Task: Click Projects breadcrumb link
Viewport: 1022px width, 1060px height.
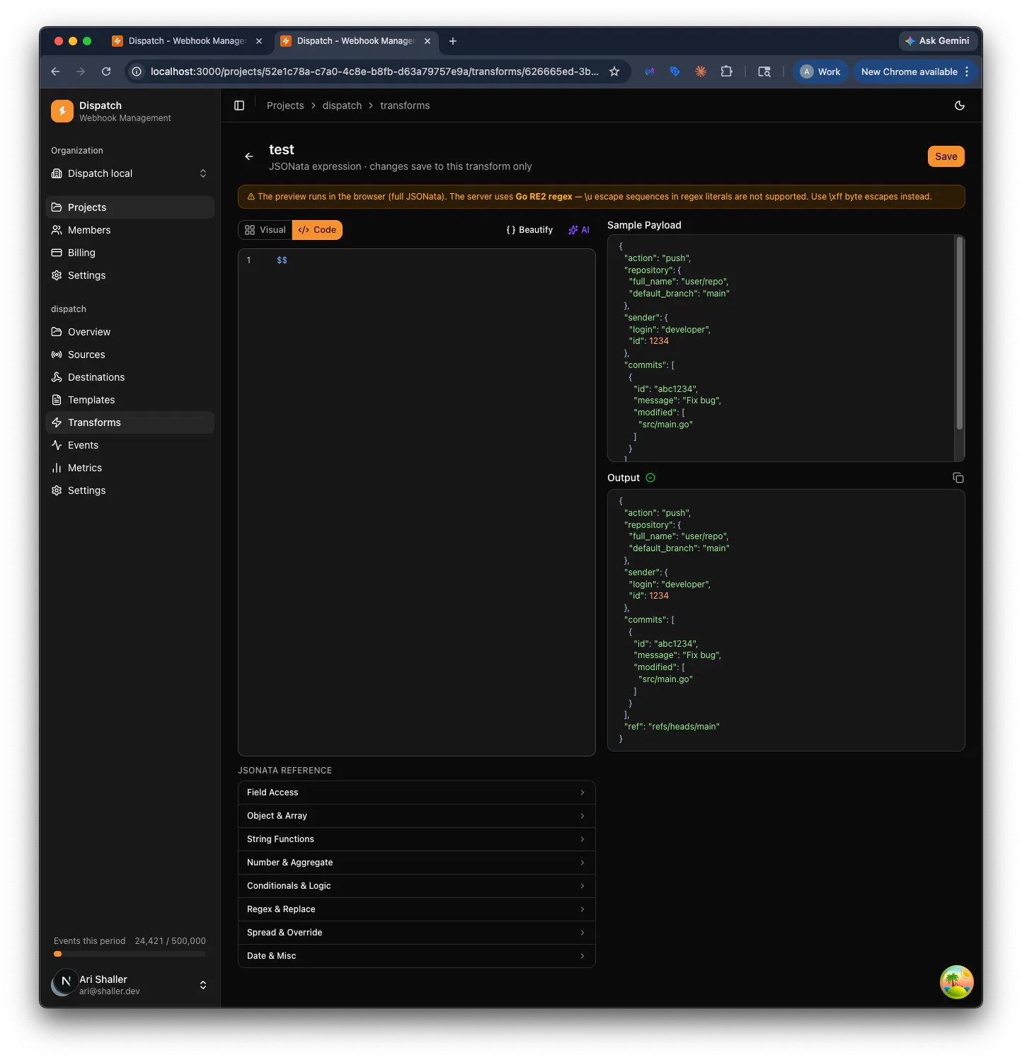Action: point(285,105)
